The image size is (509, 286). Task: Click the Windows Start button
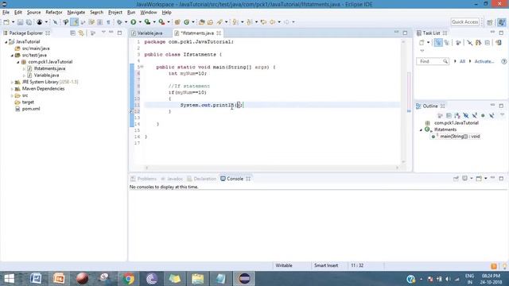point(9,279)
